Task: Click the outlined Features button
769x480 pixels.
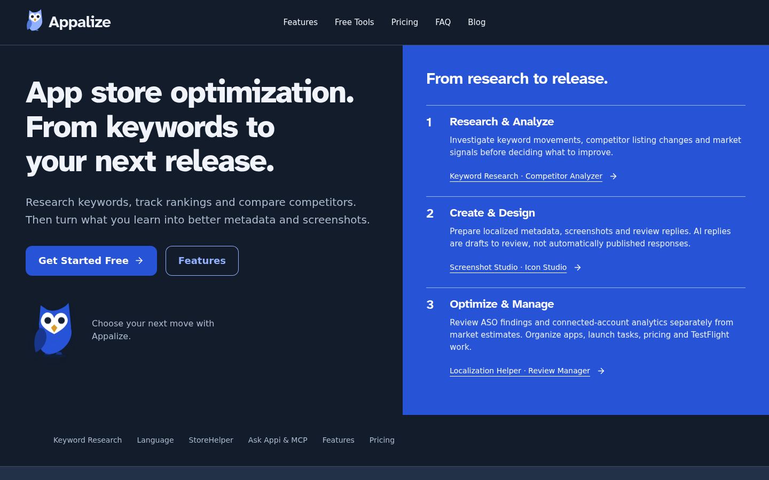Action: pyautogui.click(x=202, y=261)
